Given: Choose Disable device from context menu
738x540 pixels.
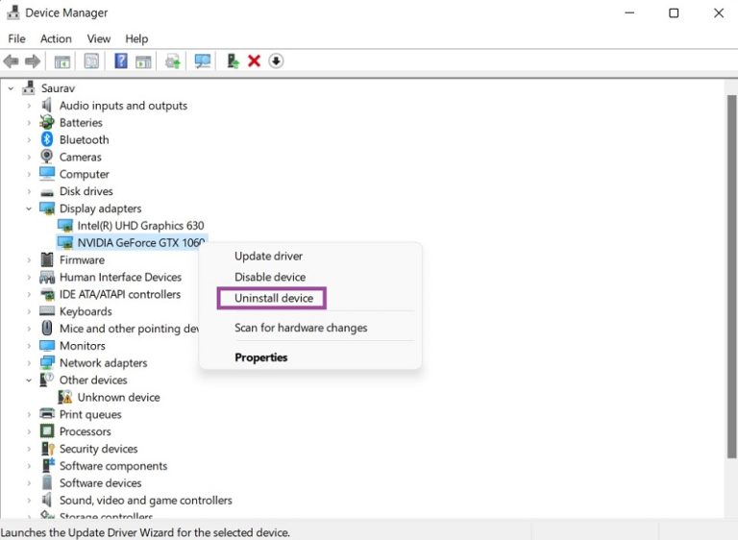Looking at the screenshot, I should point(270,277).
